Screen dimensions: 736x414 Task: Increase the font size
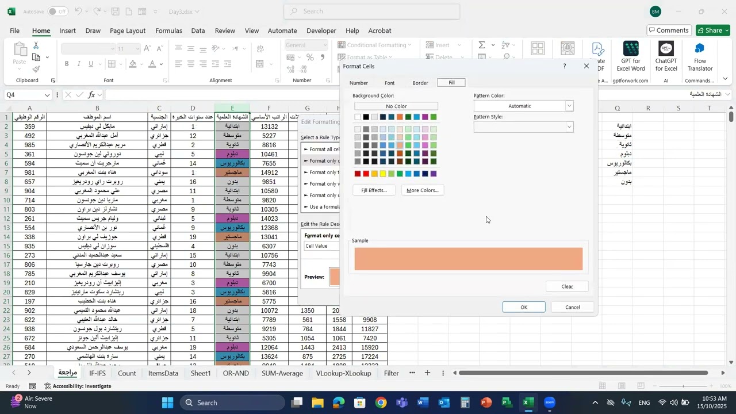click(x=147, y=49)
